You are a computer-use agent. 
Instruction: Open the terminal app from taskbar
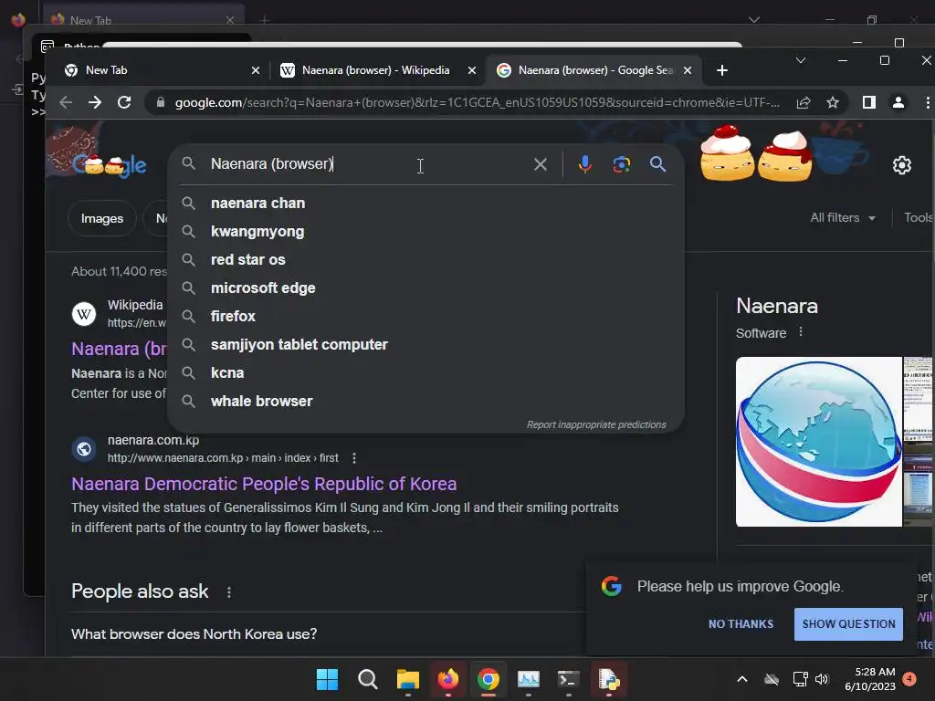click(568, 679)
